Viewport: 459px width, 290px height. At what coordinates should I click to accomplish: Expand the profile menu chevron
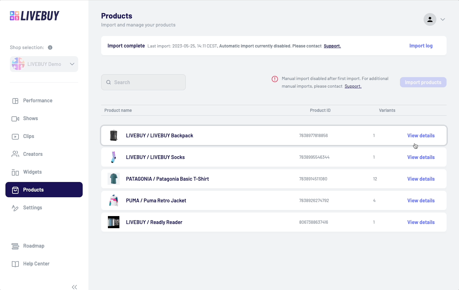pos(443,19)
